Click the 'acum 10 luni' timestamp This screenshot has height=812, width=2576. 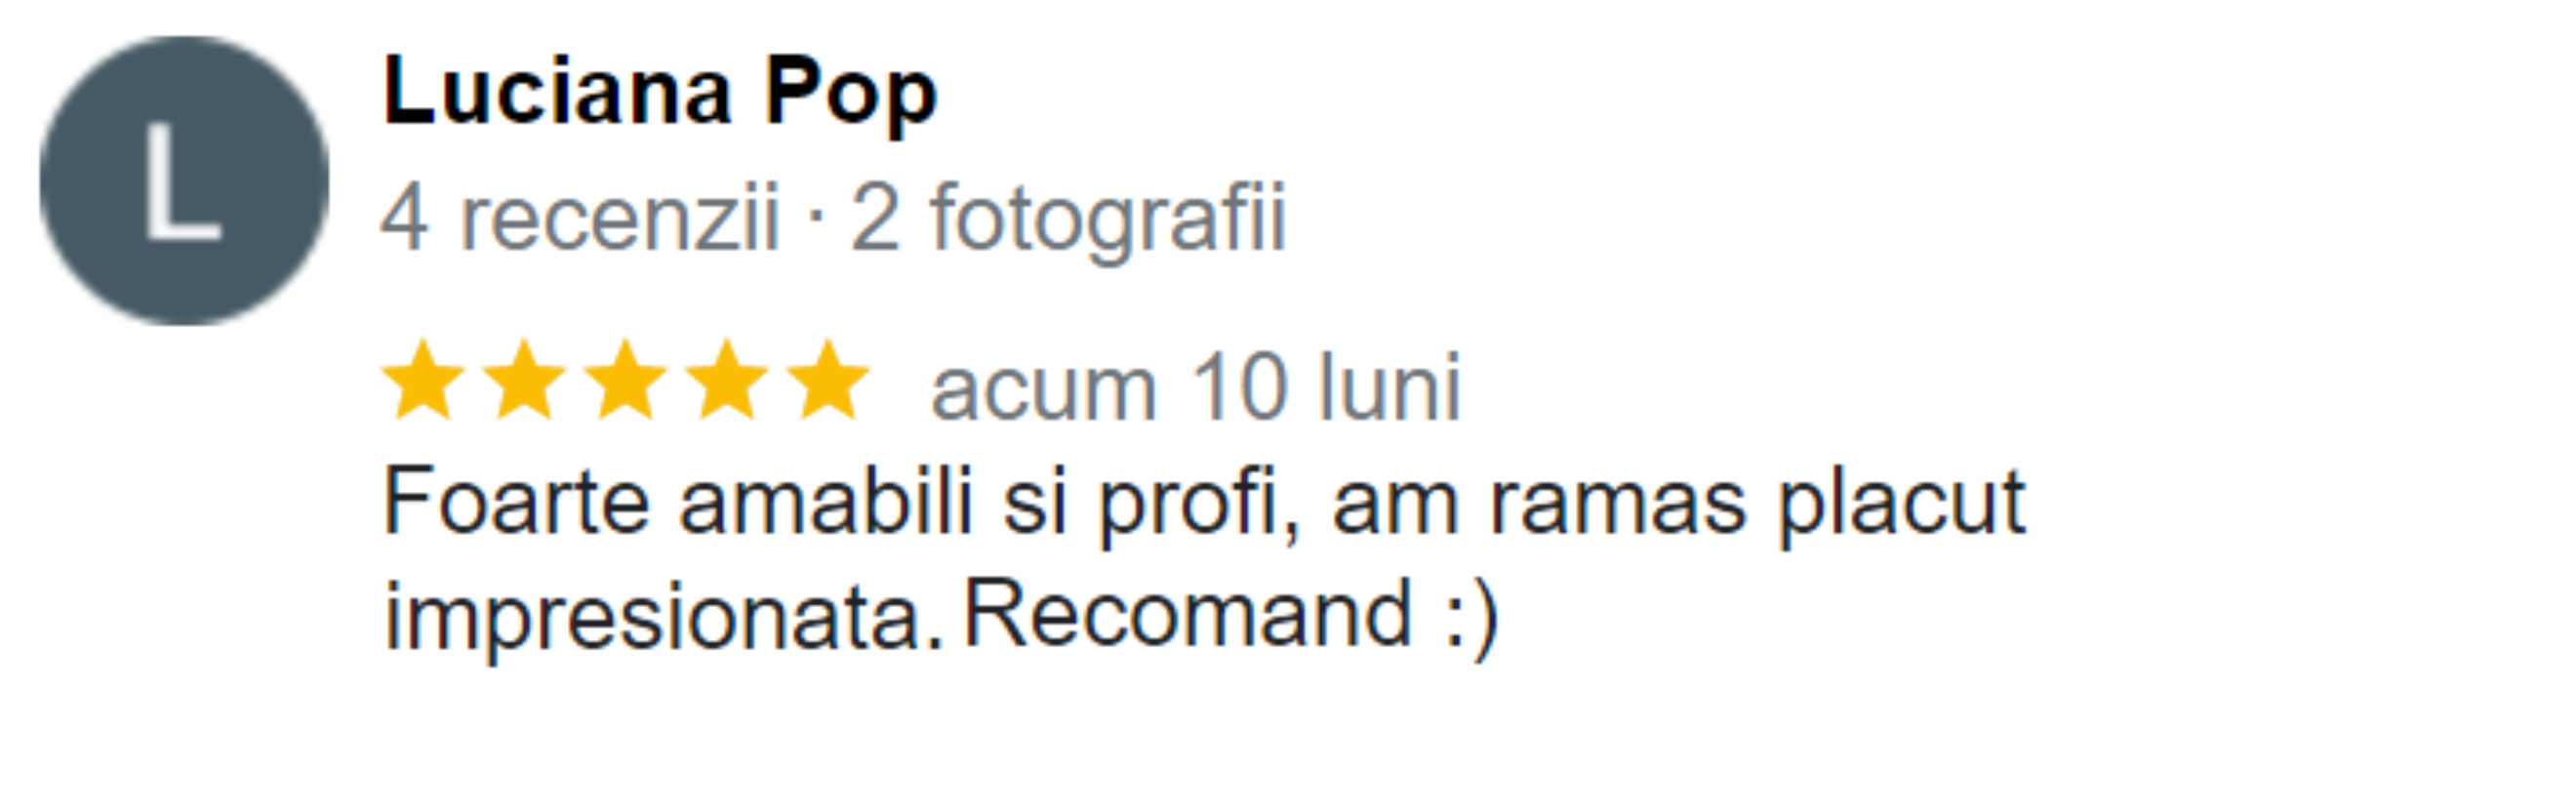[x=1196, y=388]
